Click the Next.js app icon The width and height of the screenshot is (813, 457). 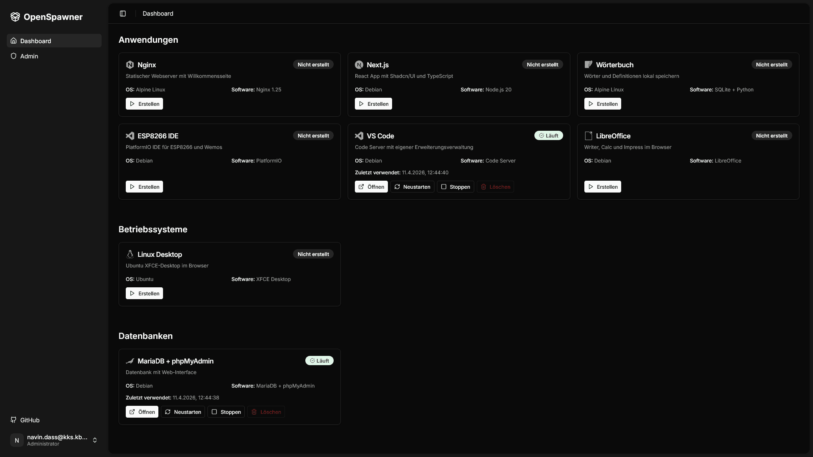pyautogui.click(x=359, y=65)
